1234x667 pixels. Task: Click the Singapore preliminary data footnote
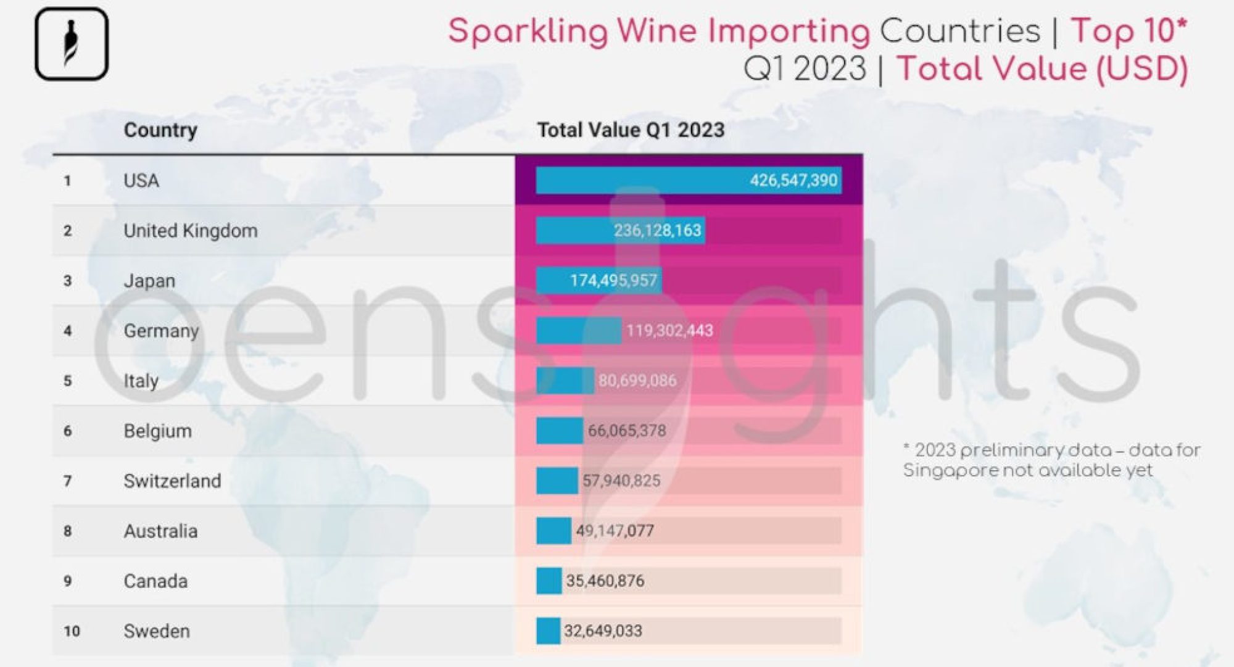click(x=1052, y=460)
